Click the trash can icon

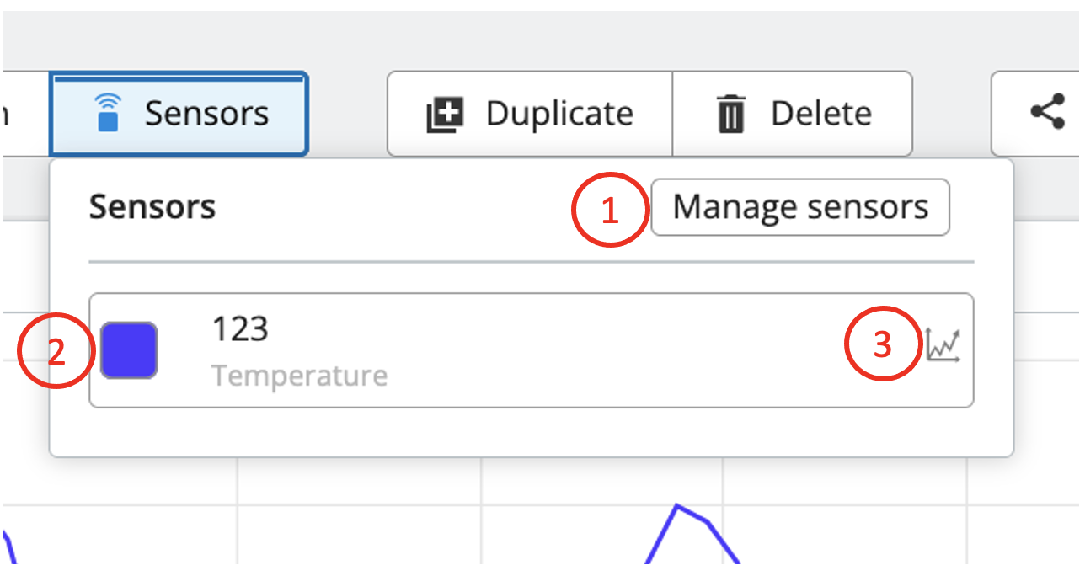click(x=730, y=115)
